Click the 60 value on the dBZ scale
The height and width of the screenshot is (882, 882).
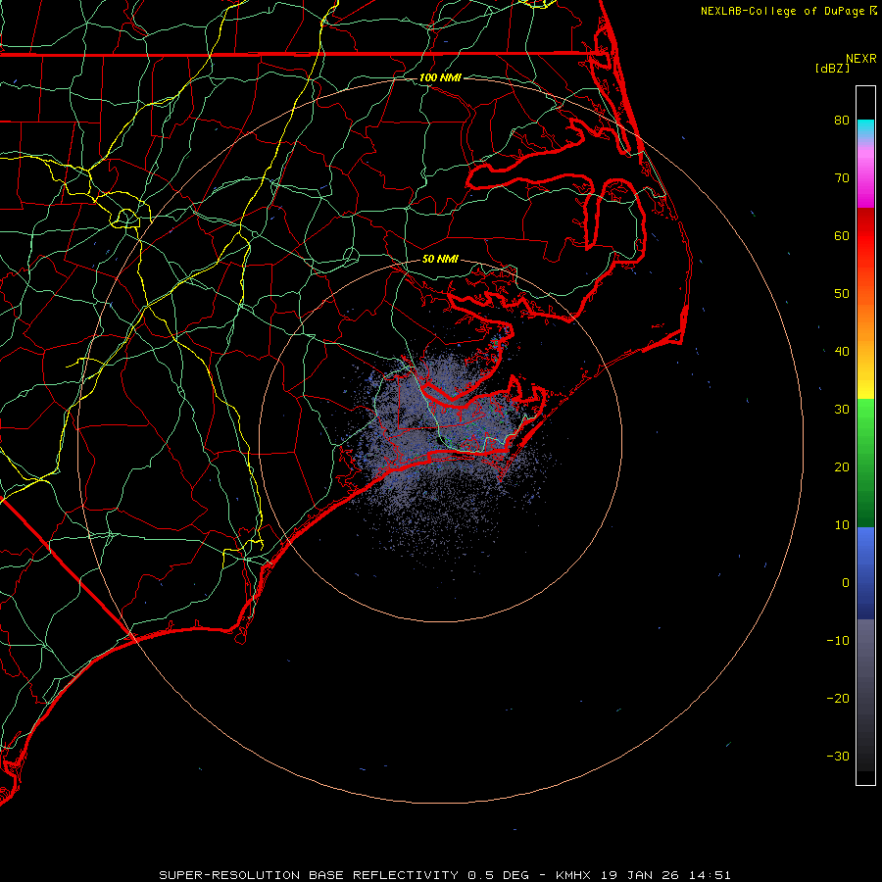click(x=842, y=235)
